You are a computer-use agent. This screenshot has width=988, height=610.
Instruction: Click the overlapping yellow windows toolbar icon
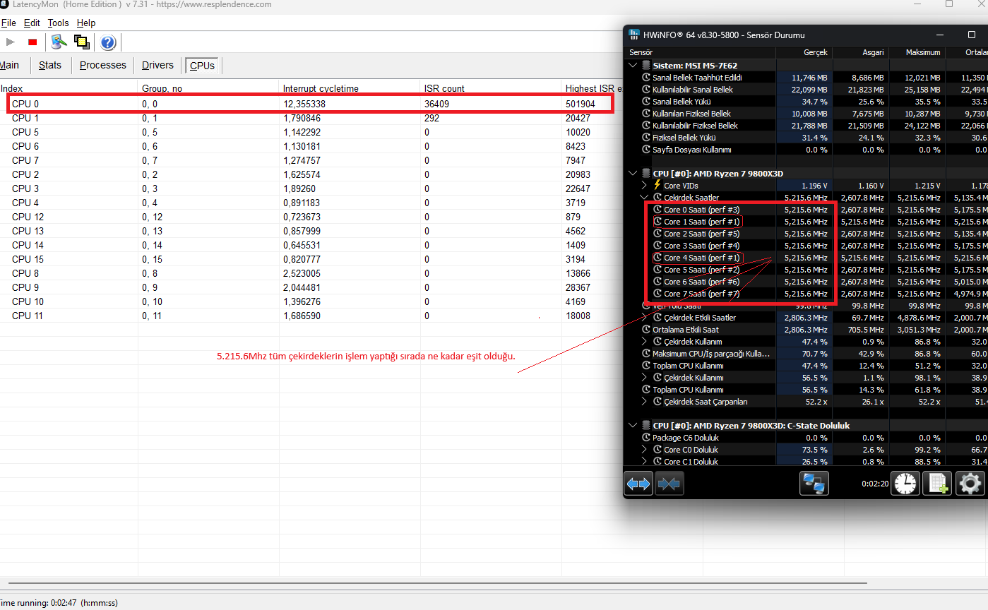click(82, 42)
